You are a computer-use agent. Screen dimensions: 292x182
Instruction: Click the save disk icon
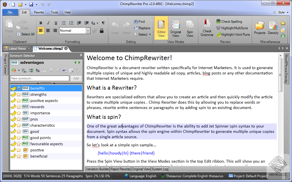[31, 4]
